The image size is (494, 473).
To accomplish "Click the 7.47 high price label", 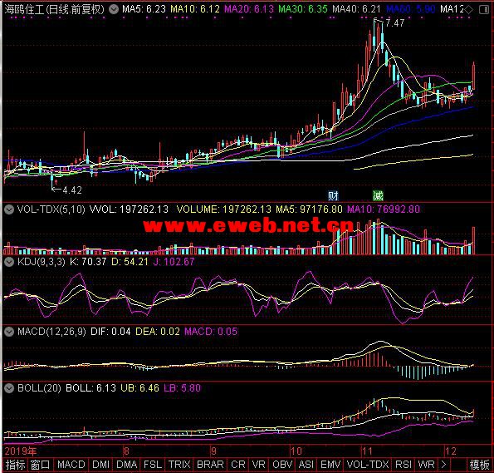I will tap(394, 23).
